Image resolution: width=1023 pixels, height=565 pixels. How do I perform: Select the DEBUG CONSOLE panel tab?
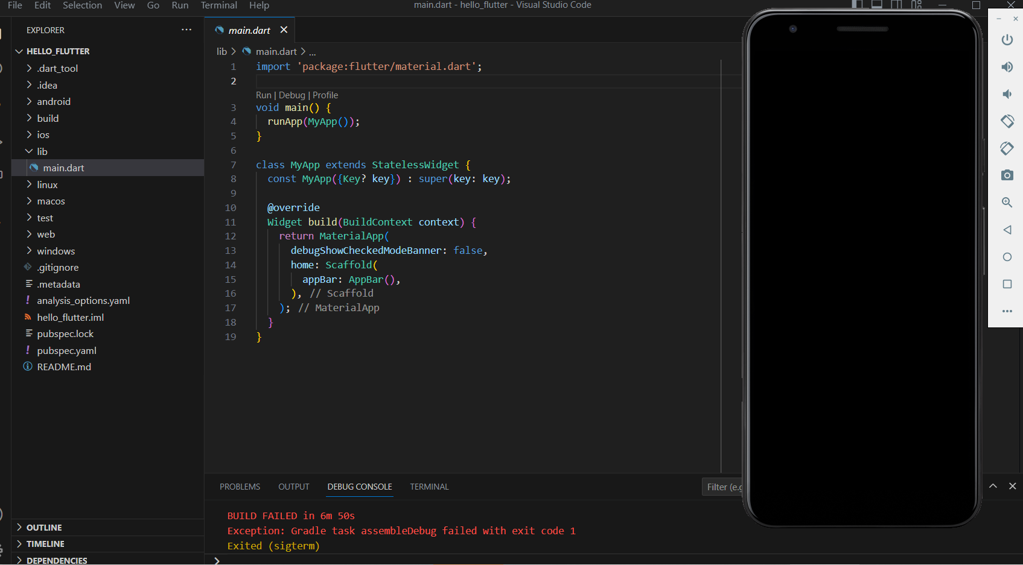click(360, 487)
